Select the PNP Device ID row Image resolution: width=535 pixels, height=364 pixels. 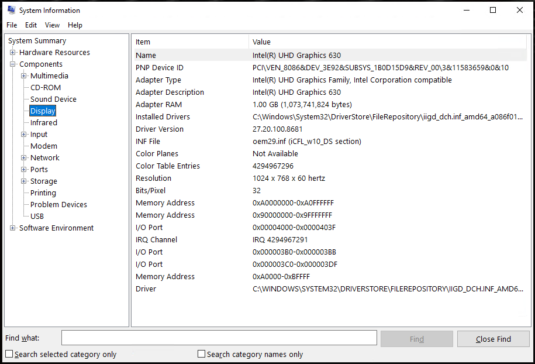pos(330,68)
